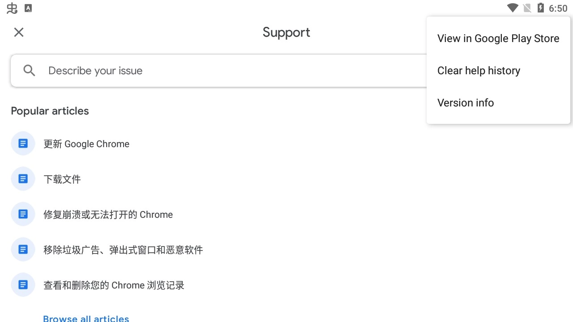Open the article icon for 修复崩溃或无法打开的 Chrome
The width and height of the screenshot is (573, 322).
[x=23, y=214]
